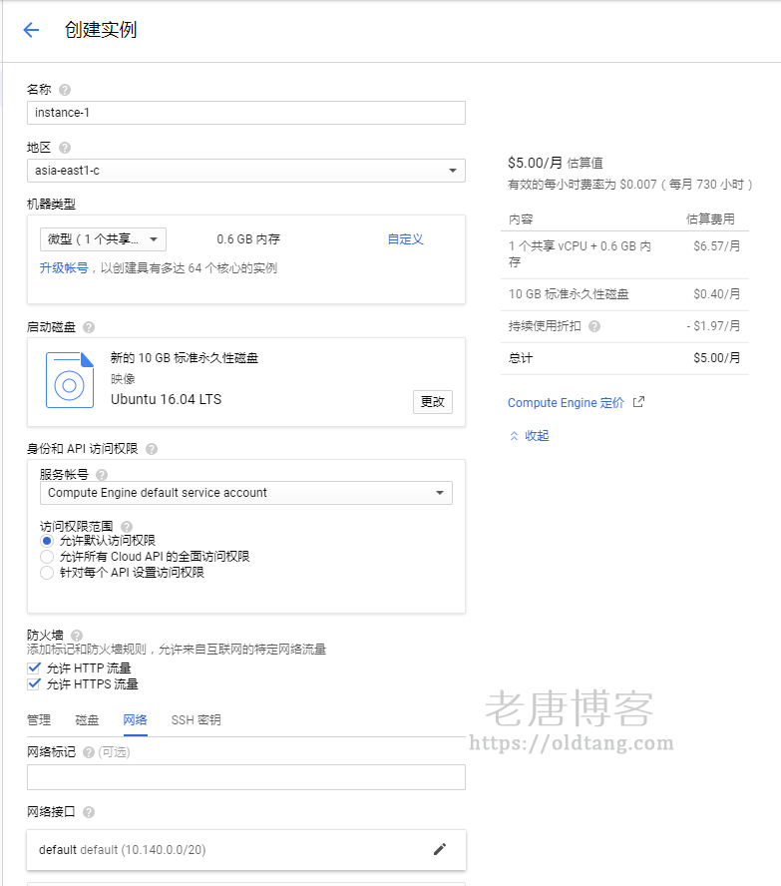Click the instance-1 name input field
The image size is (781, 886).
click(x=245, y=113)
